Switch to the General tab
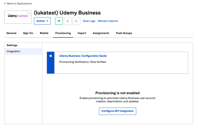198x128 pixels. point(11,33)
